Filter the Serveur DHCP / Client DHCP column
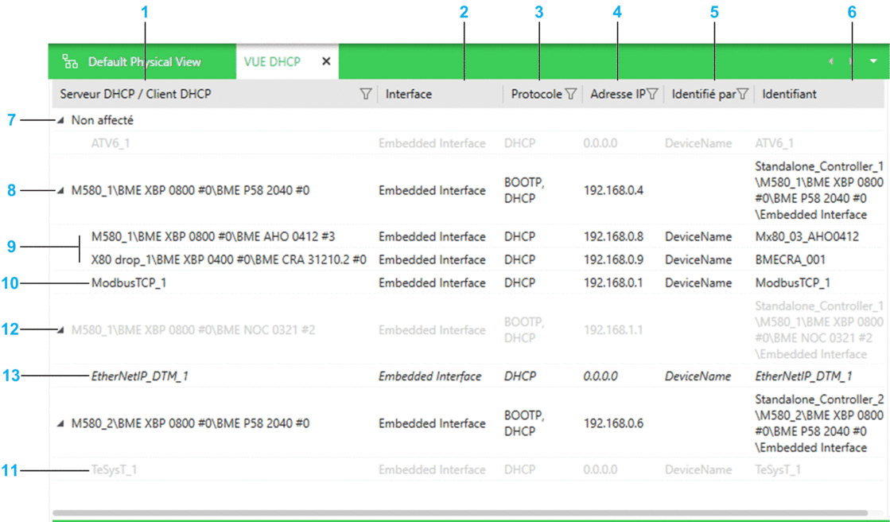 (x=366, y=95)
